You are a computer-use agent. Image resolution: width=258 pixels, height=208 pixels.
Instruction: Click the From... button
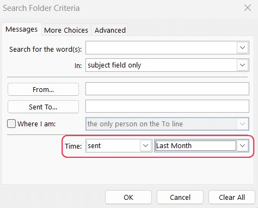pyautogui.click(x=43, y=89)
